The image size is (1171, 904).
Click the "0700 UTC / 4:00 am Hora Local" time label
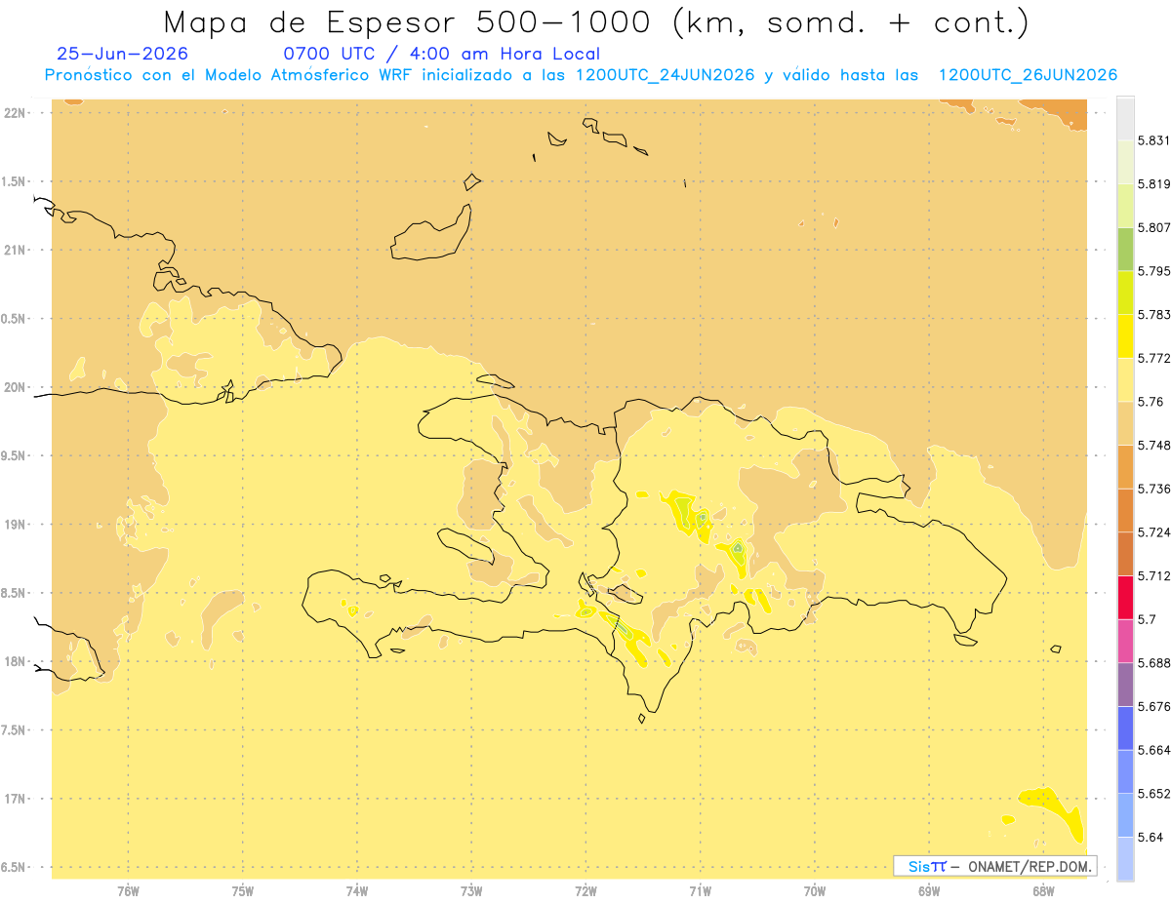coord(441,55)
